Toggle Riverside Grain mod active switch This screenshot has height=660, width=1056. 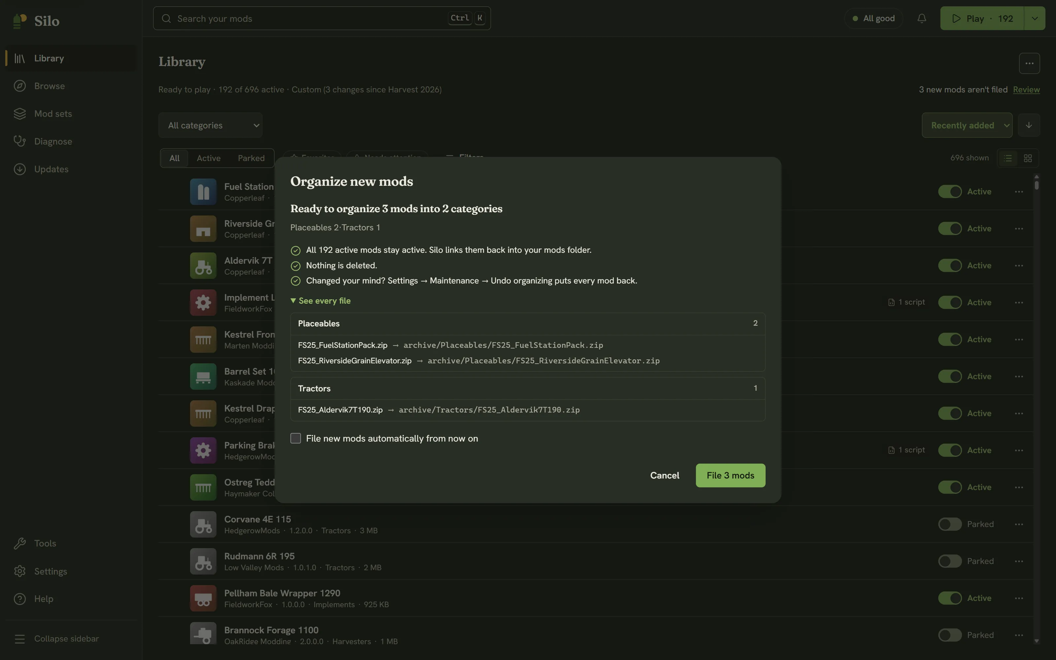[x=950, y=229]
